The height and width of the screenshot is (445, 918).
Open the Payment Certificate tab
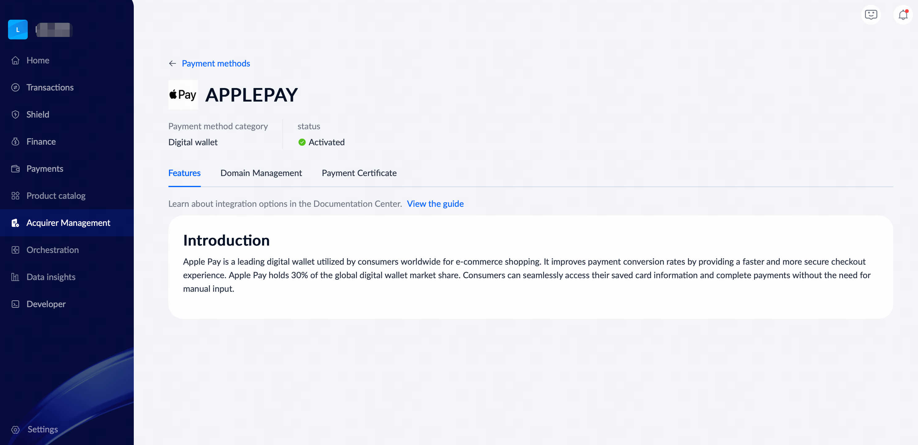pyautogui.click(x=359, y=173)
